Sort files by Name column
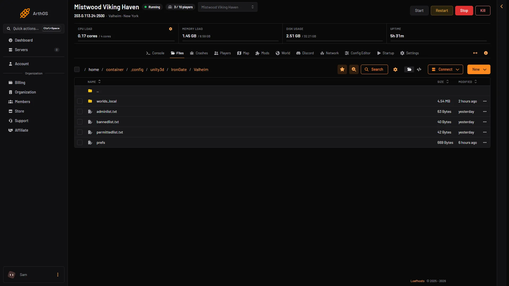 click(x=94, y=82)
